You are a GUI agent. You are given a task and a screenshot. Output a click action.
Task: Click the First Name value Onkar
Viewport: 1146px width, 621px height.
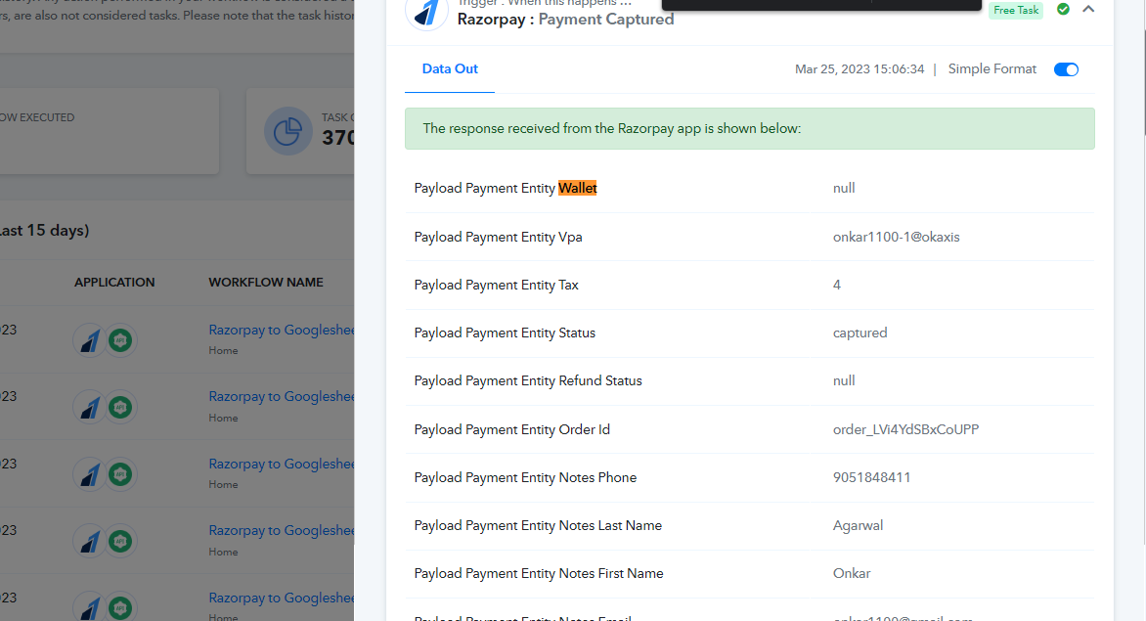click(x=852, y=573)
